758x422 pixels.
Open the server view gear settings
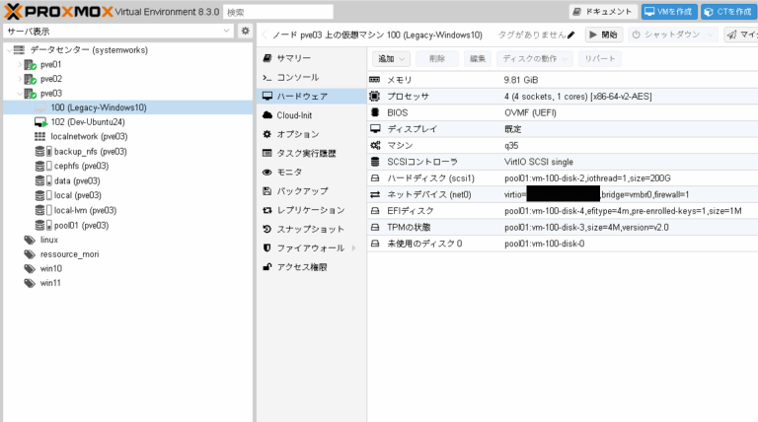pyautogui.click(x=246, y=31)
